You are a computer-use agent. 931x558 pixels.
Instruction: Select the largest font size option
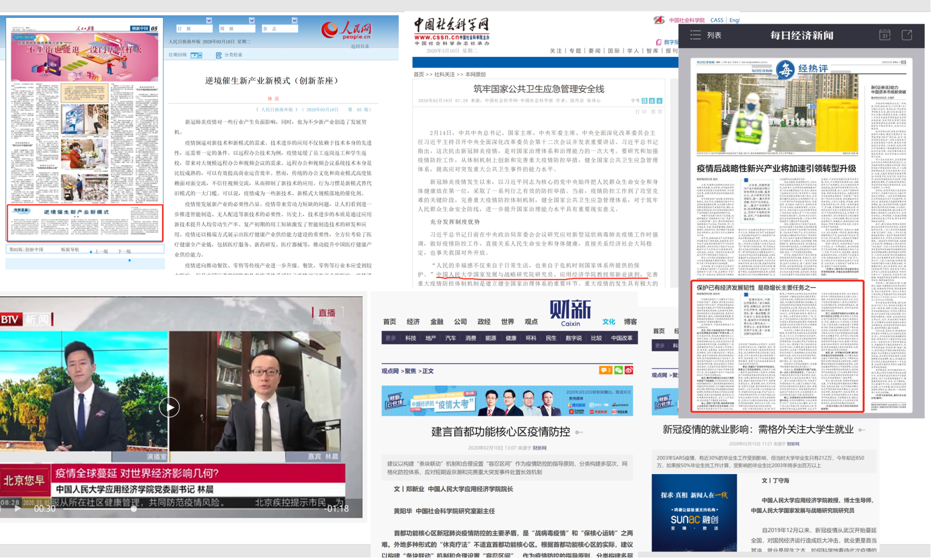point(644,101)
